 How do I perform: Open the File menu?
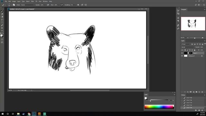pyautogui.click(x=6, y=1)
